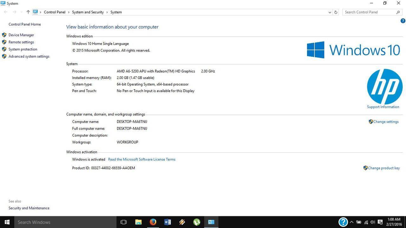This screenshot has height=228, width=406.
Task: Click System and Security breadcrumb
Action: [88, 12]
